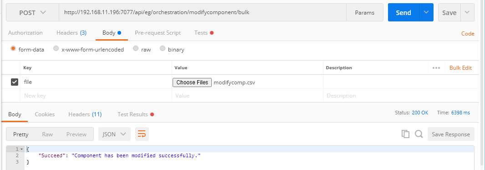Open the Pre-request Script tab
This screenshot has height=170, width=485.
coord(158,32)
